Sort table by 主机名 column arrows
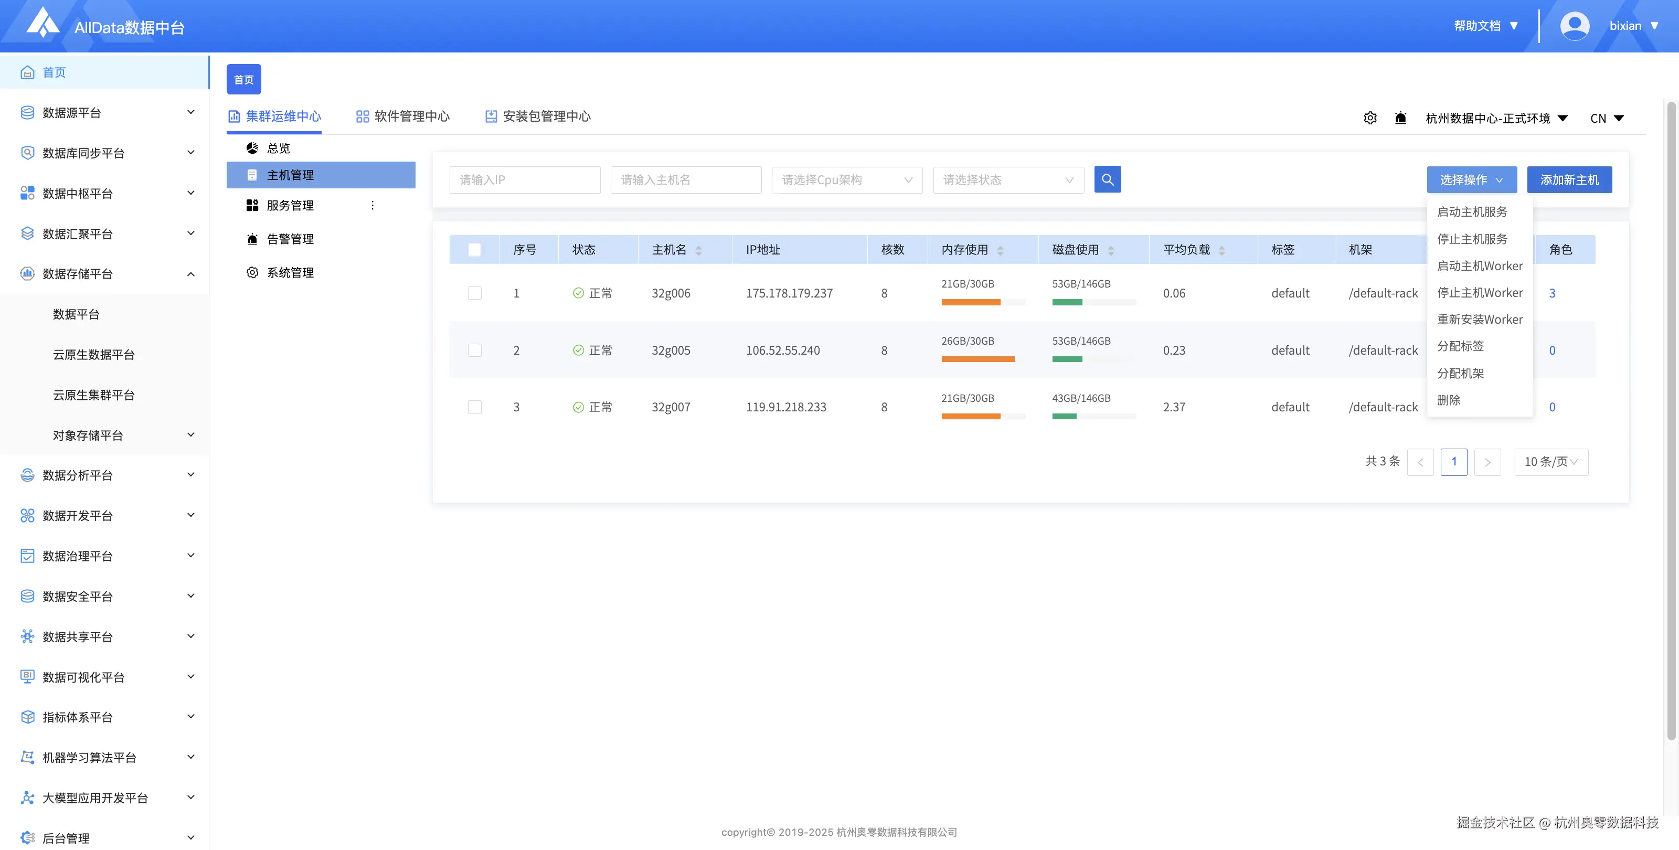 (699, 250)
